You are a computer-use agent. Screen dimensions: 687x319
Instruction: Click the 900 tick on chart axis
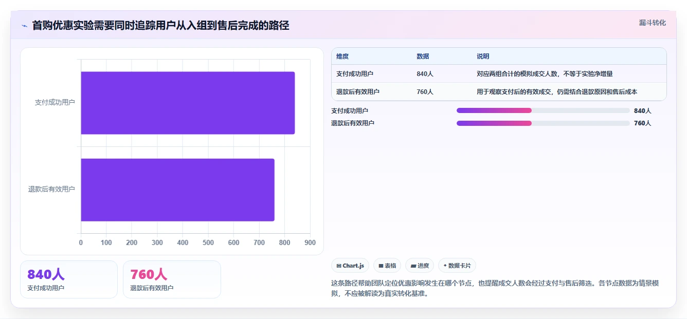[310, 242]
